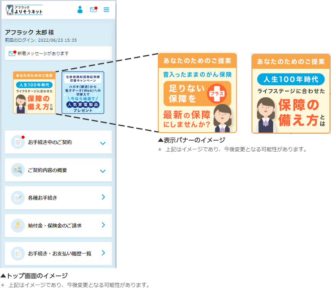Click enlarged 足りない保障をプラス banner image
This screenshot has width=331, height=288.
click(x=197, y=93)
